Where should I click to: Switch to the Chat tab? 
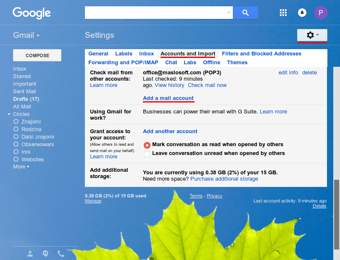coord(171,63)
